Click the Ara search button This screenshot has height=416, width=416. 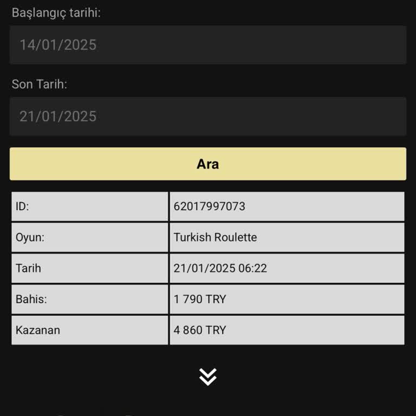click(x=208, y=164)
